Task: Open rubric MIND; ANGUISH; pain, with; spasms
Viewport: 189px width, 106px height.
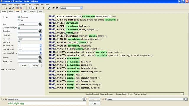Action: pos(71,42)
